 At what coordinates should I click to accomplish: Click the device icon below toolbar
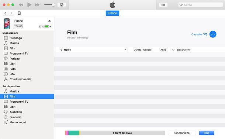(x=19, y=13)
